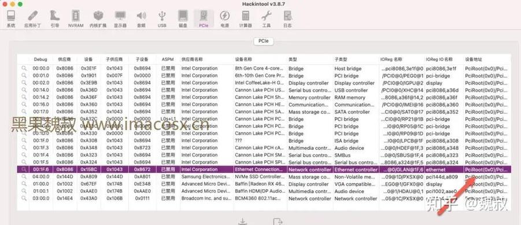521x225 pixels.
Task: Select the Intel CoffeeLake-H G... device cell
Action: (x=259, y=83)
